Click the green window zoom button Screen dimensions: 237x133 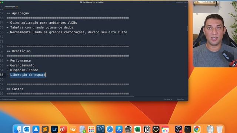pos(3,2)
